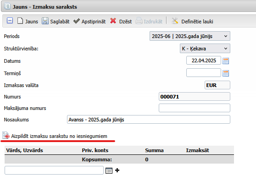Screen dimensions: 256x181
Task: Click the employee search input below table
Action: pos(54,170)
